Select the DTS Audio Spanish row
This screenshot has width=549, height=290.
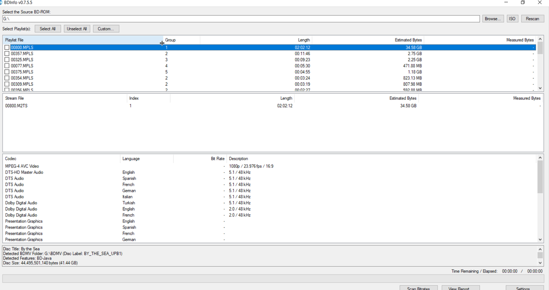click(270, 178)
